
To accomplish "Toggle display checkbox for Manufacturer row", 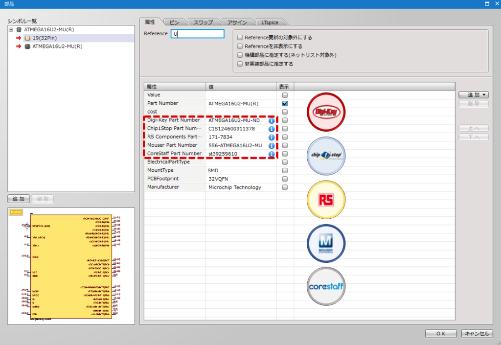I will (x=285, y=187).
